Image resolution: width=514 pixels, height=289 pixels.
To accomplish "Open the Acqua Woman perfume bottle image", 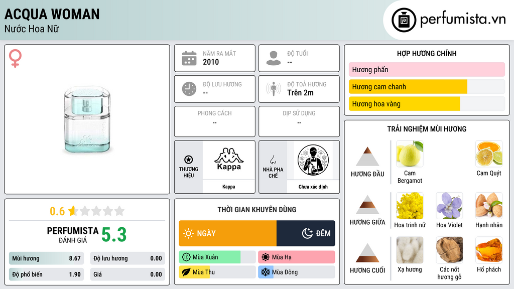I will tap(87, 119).
